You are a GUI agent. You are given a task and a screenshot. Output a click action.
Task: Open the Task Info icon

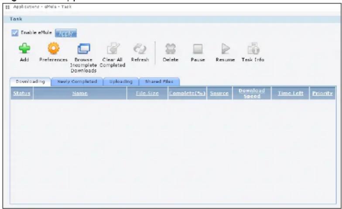point(253,48)
